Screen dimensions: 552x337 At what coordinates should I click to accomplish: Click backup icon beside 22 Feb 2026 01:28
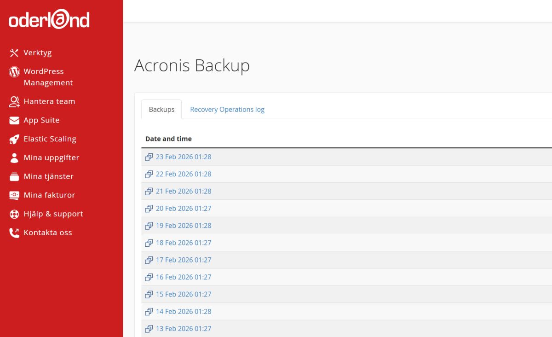[x=149, y=174]
